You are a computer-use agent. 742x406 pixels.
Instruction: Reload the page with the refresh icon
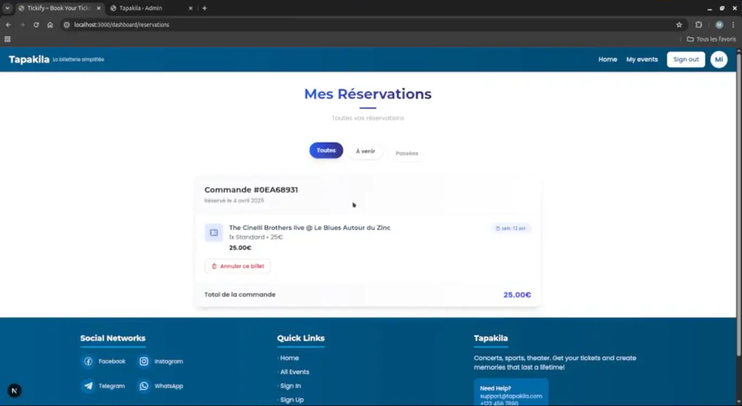click(x=36, y=25)
